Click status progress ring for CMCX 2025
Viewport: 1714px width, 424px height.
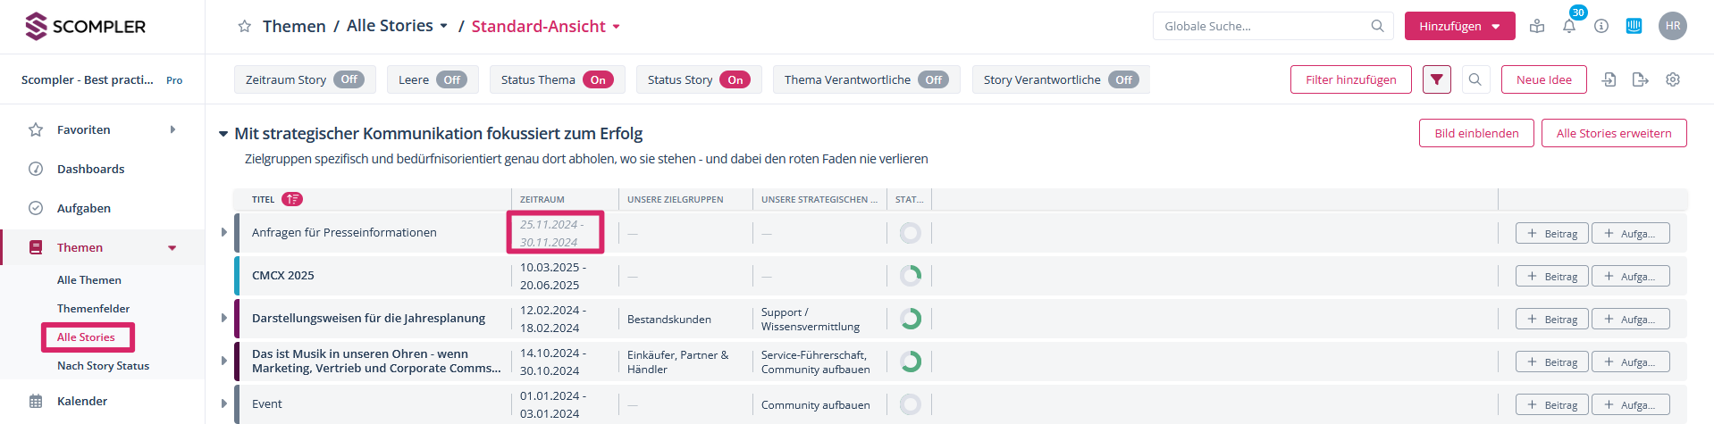point(910,276)
